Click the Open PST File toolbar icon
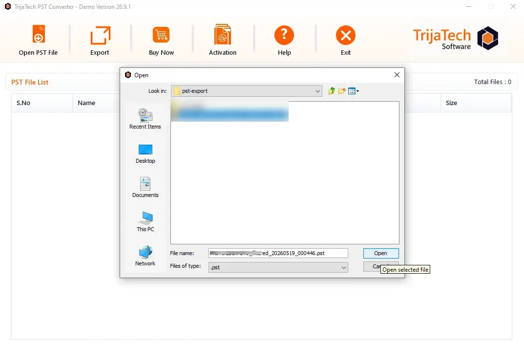The height and width of the screenshot is (346, 524). (x=39, y=34)
